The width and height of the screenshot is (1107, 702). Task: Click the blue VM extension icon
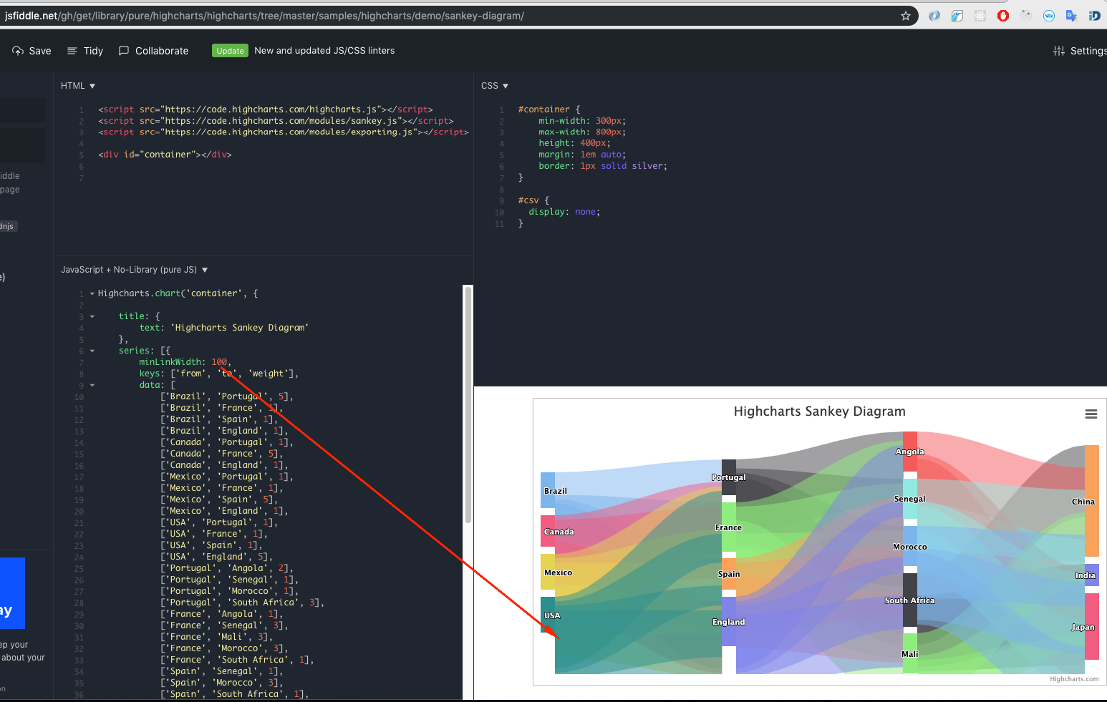click(x=1048, y=15)
